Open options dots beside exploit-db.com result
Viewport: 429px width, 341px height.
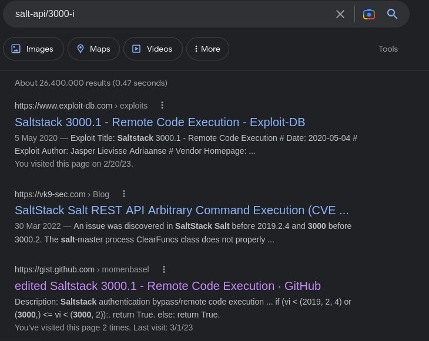(x=162, y=105)
